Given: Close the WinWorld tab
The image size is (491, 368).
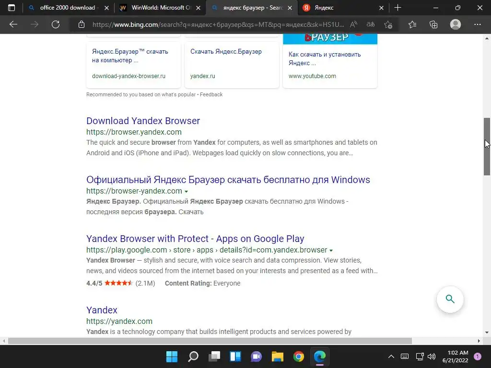Looking at the screenshot, I should click(x=198, y=8).
